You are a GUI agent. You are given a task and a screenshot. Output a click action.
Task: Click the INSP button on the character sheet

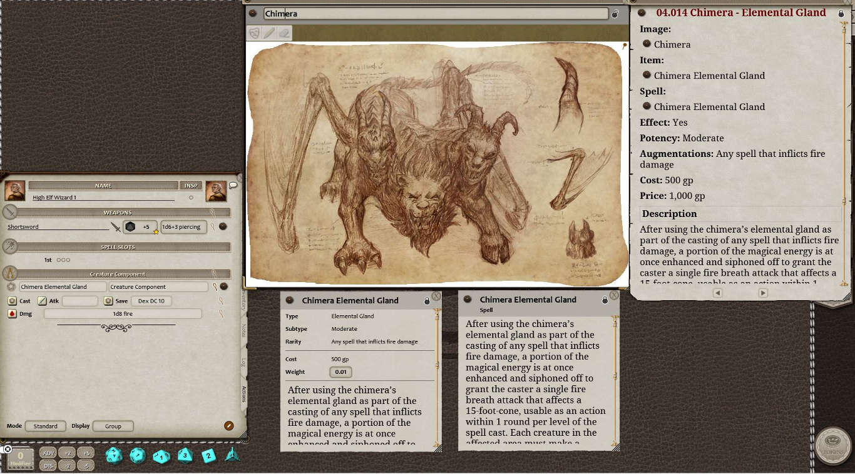[x=191, y=186]
